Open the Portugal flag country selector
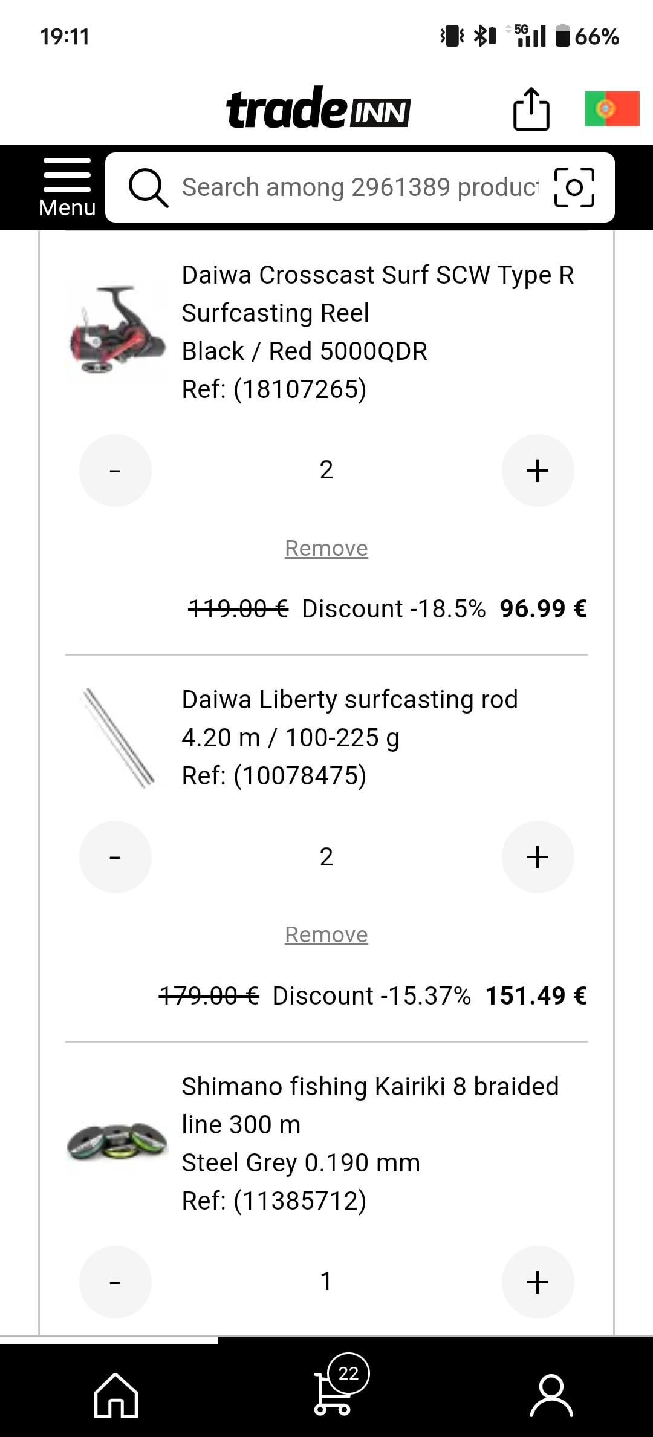Viewport: 653px width, 1437px height. click(x=612, y=109)
